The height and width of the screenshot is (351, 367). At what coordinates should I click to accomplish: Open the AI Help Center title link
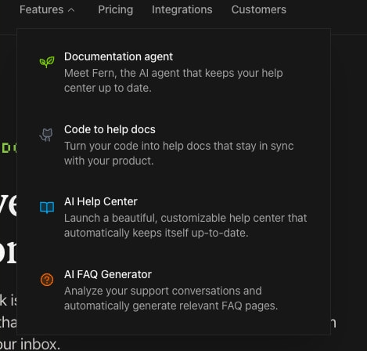pos(101,201)
